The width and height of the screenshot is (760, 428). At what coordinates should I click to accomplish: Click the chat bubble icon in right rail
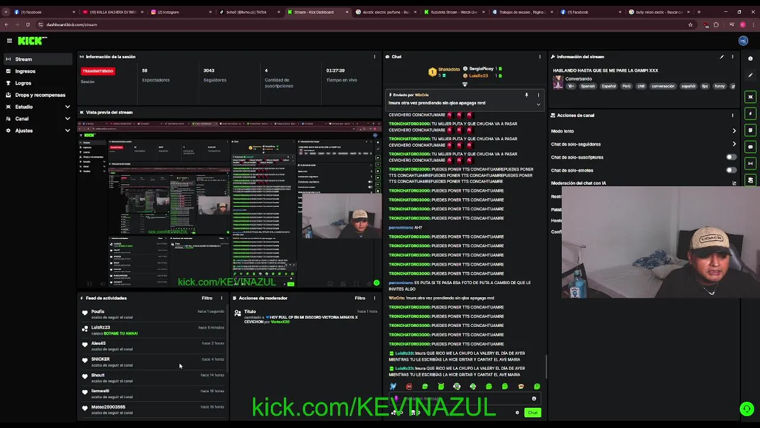tap(750, 147)
